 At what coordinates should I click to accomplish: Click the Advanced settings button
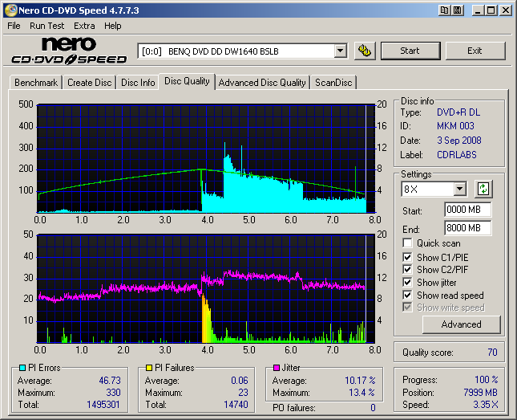(461, 324)
